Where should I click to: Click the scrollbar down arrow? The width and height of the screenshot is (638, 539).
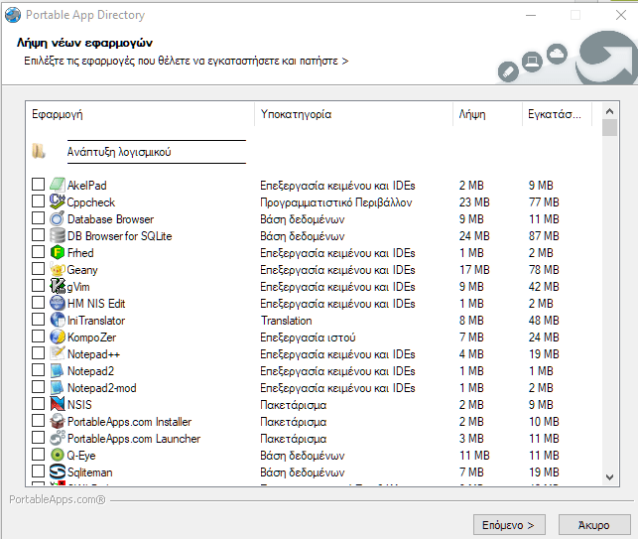[x=609, y=477]
